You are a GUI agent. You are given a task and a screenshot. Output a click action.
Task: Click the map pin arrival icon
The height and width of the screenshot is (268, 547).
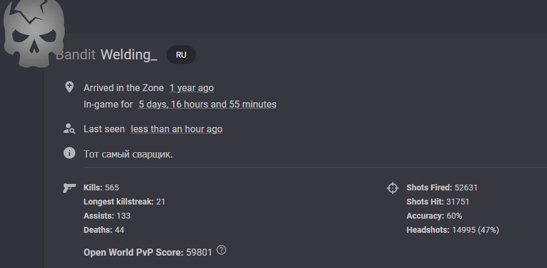[x=69, y=87]
